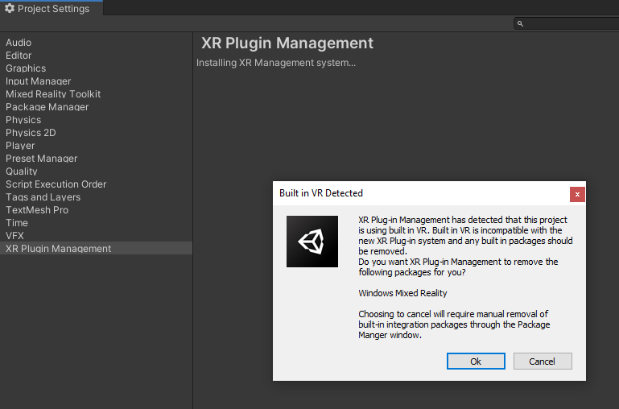Image resolution: width=619 pixels, height=409 pixels.
Task: Select TextMesh Pro settings
Action: 96,210
